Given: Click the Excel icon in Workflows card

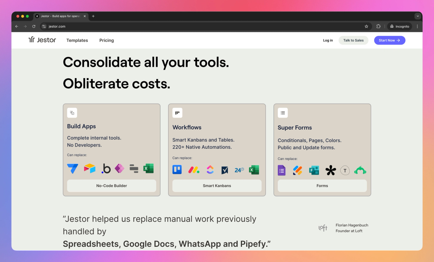Looking at the screenshot, I should [x=254, y=169].
